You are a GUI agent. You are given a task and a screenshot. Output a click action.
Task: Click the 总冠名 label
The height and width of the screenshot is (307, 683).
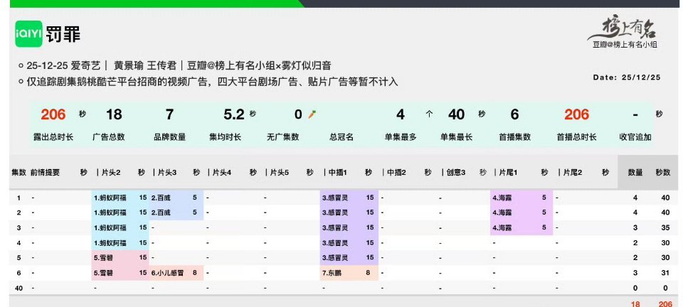click(341, 137)
